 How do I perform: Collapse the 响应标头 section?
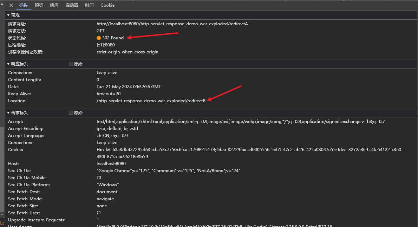[x=8, y=64]
